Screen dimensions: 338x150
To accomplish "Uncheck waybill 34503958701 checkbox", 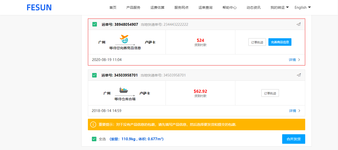I will click(94, 75).
